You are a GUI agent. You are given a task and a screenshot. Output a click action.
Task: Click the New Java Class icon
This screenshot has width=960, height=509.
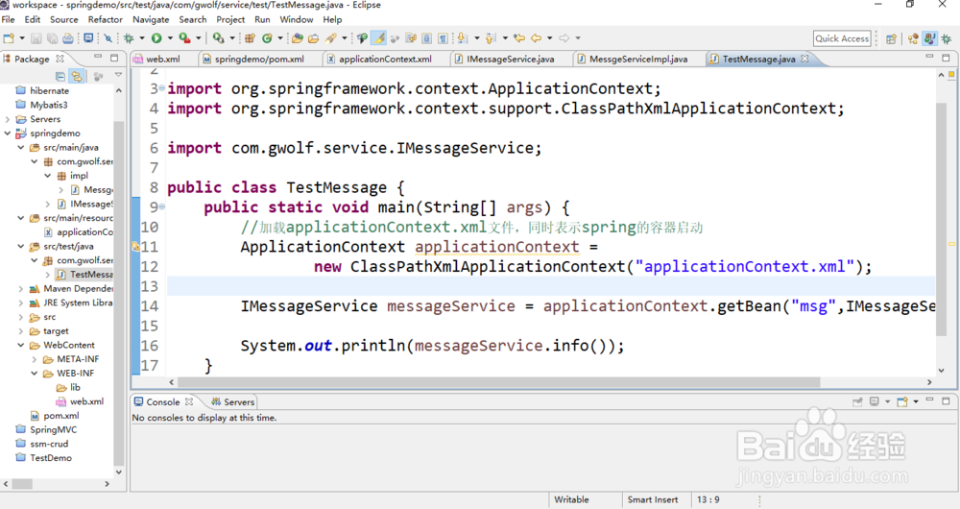point(267,38)
